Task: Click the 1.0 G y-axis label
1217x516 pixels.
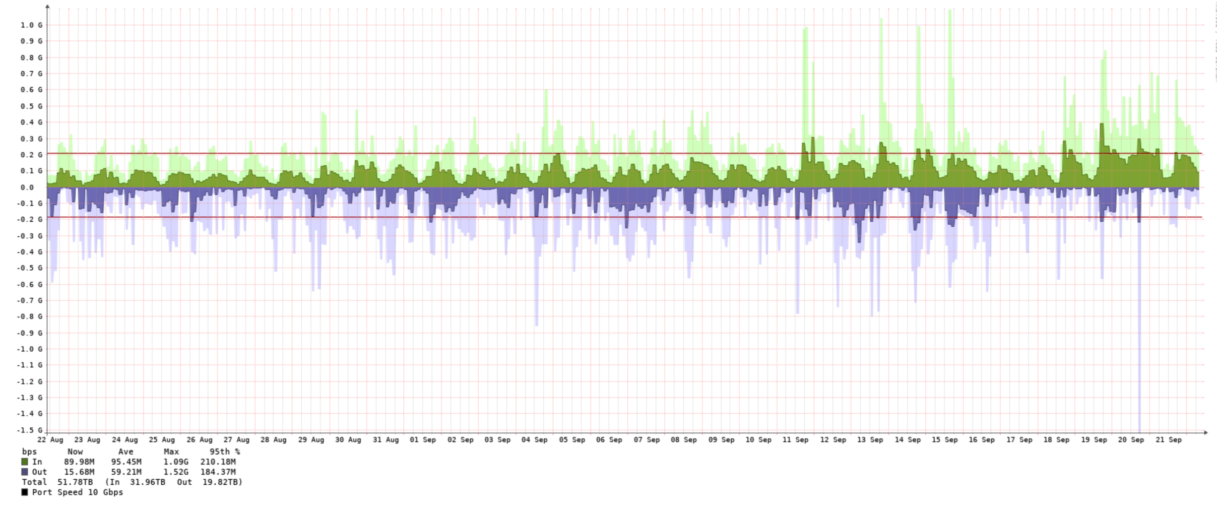Action: pos(31,25)
